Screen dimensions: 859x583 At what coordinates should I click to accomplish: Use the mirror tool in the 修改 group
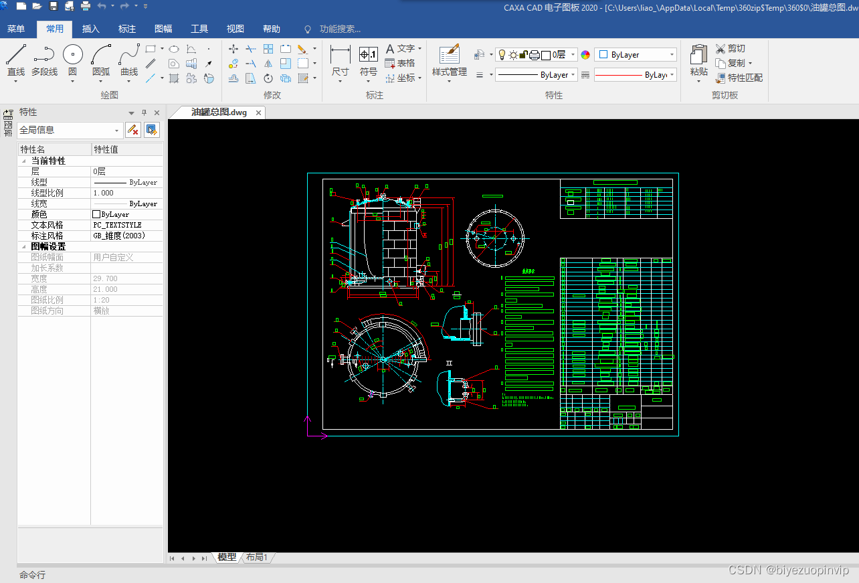tap(268, 64)
